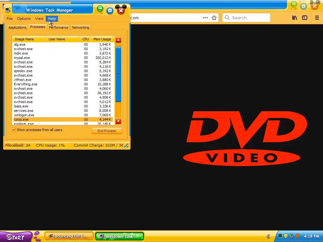This screenshot has height=242, width=323.
Task: Select the spoolsv.exe process row
Action: pyautogui.click(x=62, y=71)
